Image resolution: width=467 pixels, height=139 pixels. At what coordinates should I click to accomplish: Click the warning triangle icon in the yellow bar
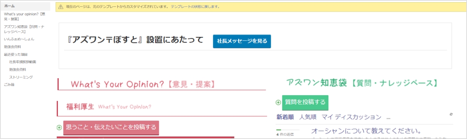tap(61, 7)
